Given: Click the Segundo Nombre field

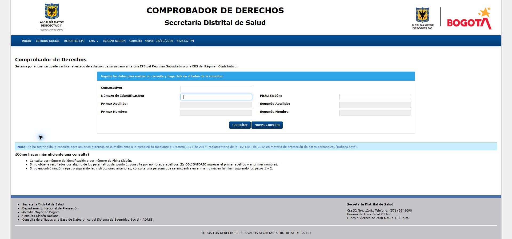Looking at the screenshot, I should (x=375, y=113).
